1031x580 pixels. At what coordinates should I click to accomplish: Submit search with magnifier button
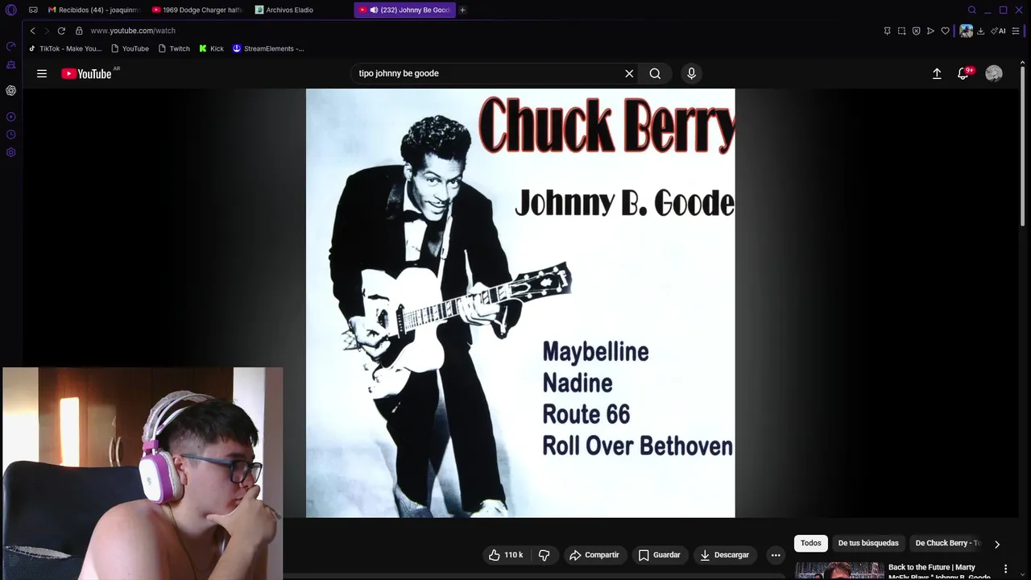click(x=655, y=73)
